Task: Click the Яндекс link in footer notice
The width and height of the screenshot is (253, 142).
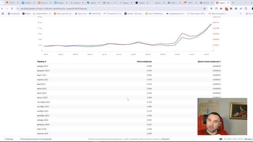Action: point(166,139)
